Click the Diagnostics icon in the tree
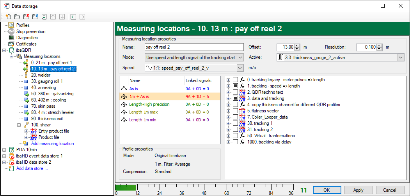The image size is (410, 196). [x=11, y=38]
